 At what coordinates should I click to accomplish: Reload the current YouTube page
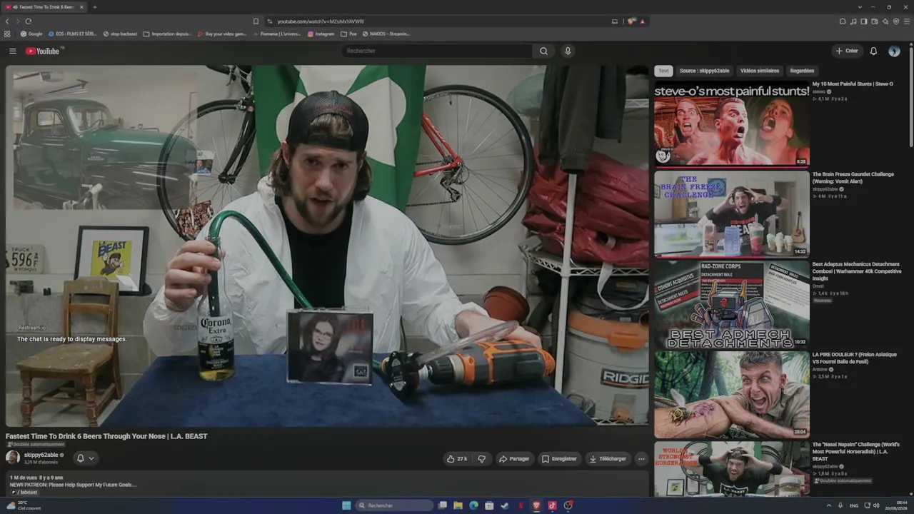(29, 21)
